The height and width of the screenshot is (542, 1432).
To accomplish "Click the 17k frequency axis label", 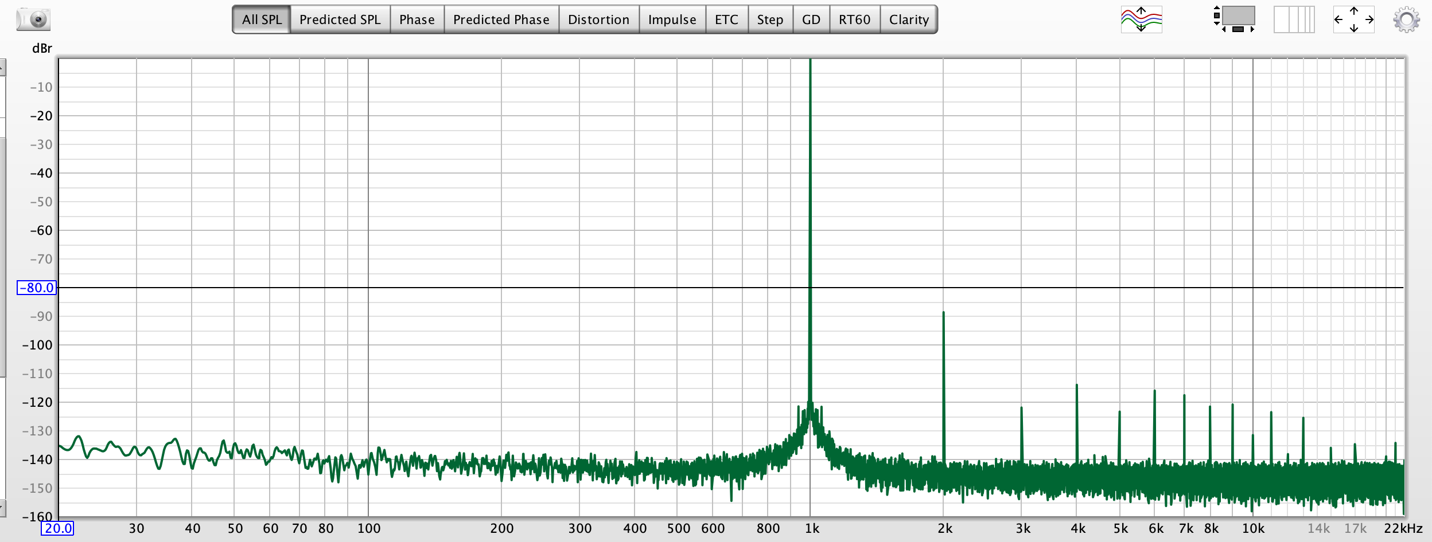I will pos(1355,528).
